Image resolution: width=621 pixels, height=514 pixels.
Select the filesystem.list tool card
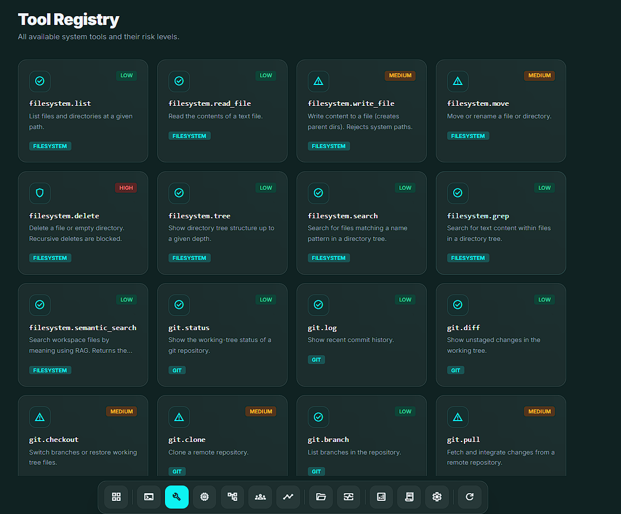83,111
